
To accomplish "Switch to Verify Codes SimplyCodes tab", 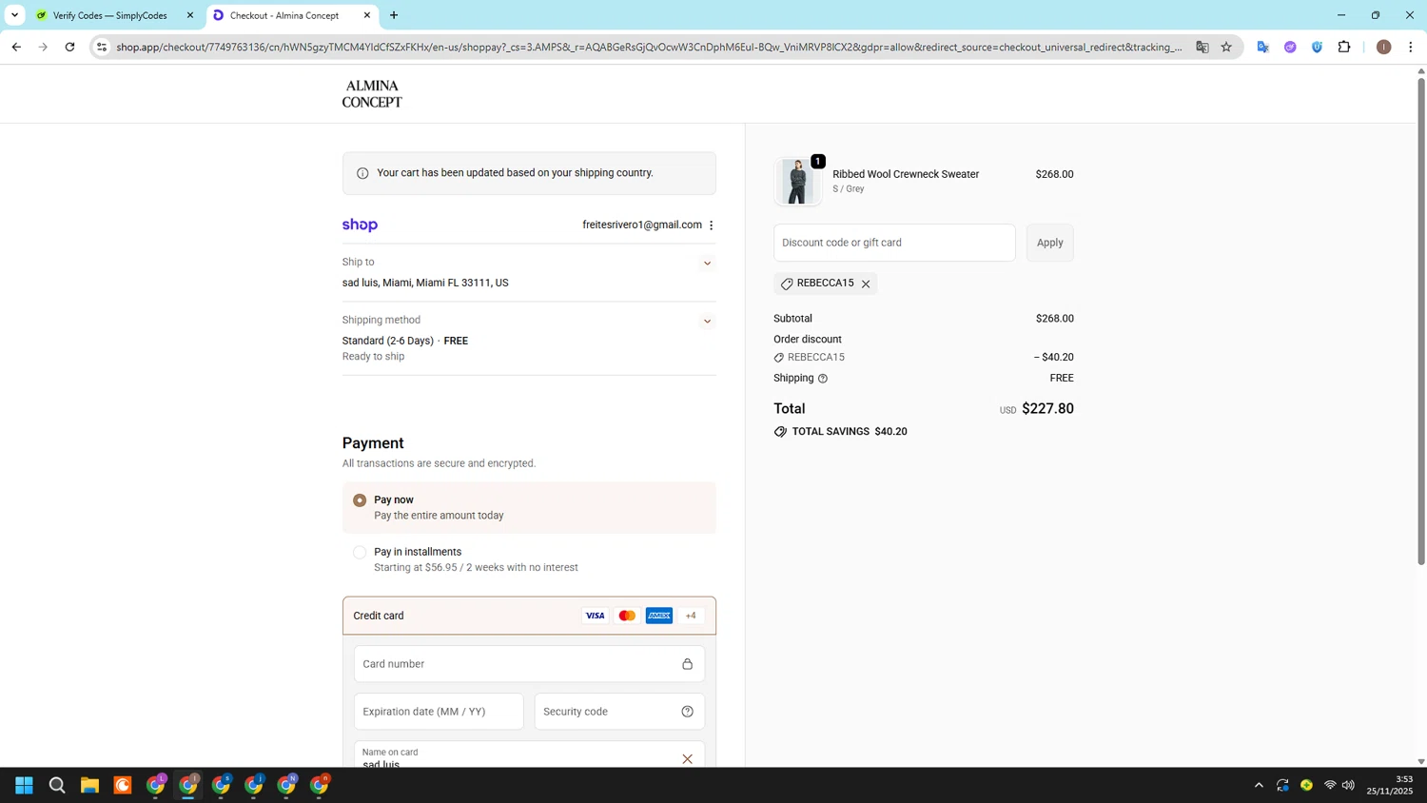I will click(110, 15).
